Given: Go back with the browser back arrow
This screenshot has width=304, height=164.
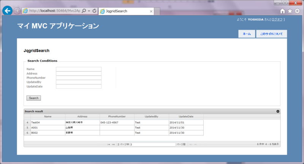Looking at the screenshot, I should (7, 11).
